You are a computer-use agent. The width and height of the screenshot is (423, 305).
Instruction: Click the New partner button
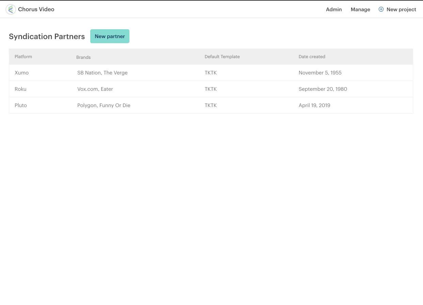point(110,36)
